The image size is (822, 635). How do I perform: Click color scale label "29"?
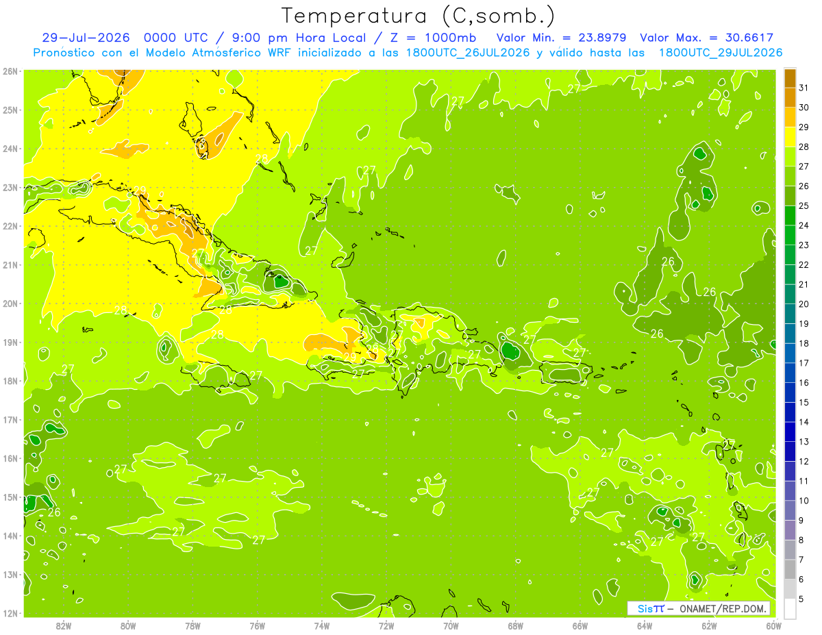pos(804,127)
